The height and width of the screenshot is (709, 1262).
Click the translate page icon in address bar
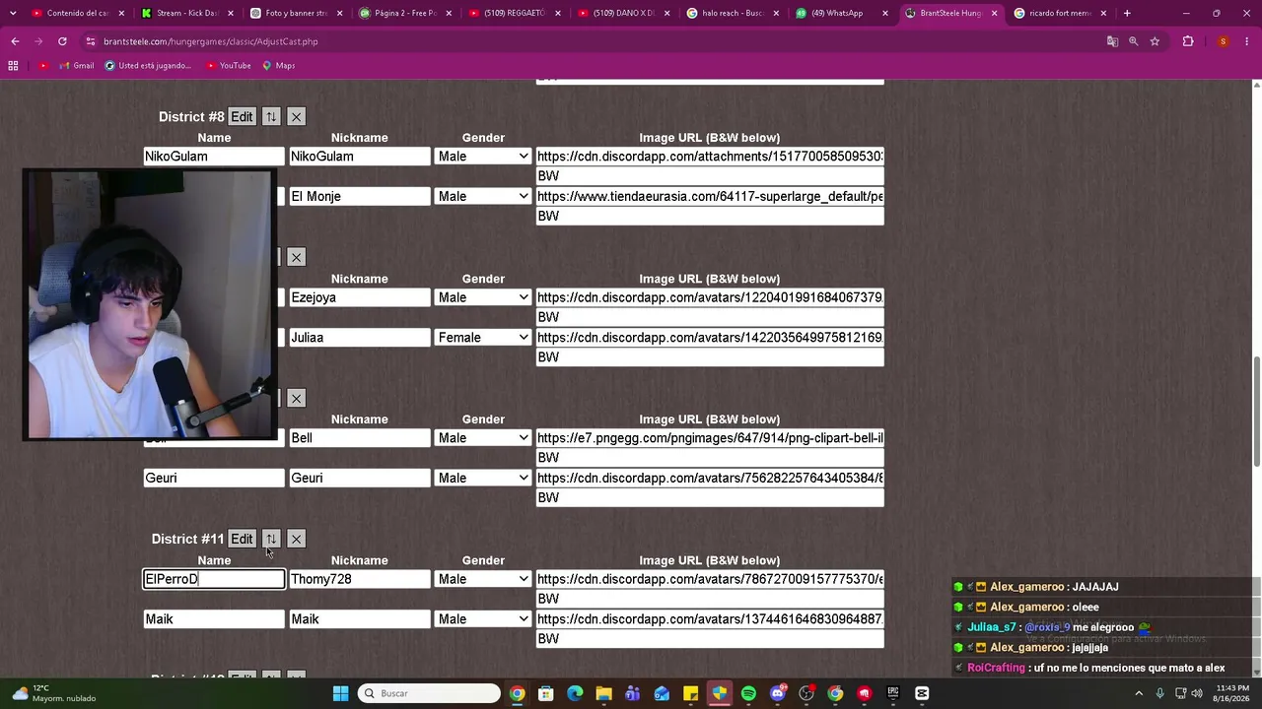click(1112, 41)
